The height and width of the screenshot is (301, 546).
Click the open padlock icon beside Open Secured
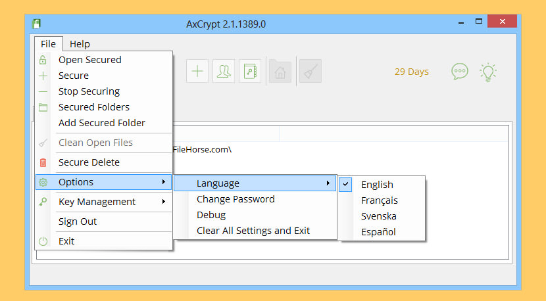tap(43, 60)
